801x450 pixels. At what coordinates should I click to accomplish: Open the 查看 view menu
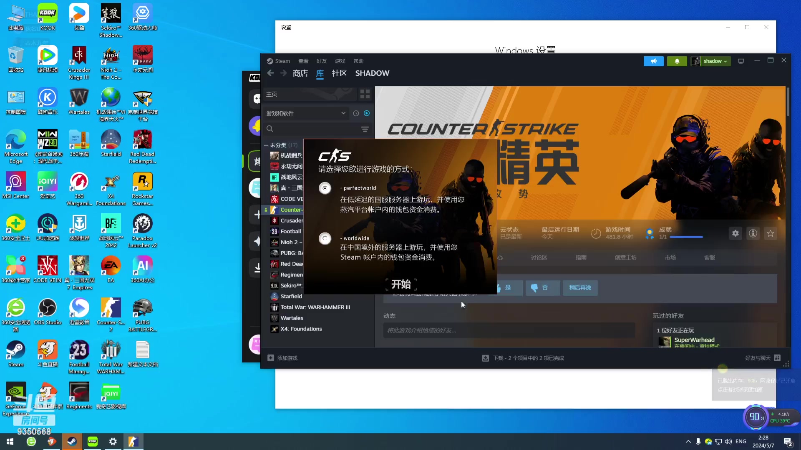304,61
